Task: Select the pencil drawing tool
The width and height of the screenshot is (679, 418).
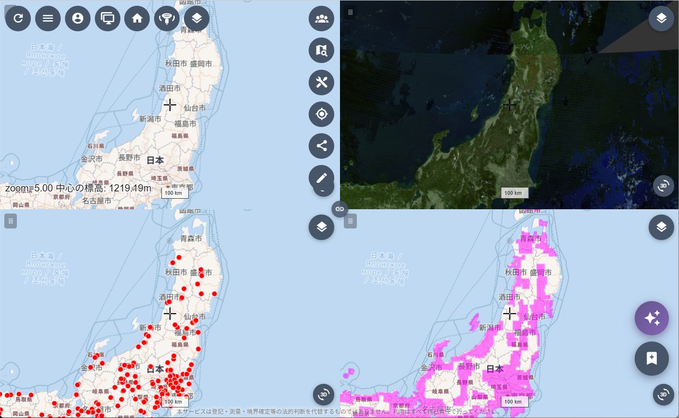Action: [321, 177]
